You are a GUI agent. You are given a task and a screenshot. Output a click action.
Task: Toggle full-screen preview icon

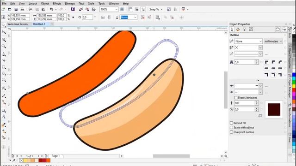click(x=122, y=9)
